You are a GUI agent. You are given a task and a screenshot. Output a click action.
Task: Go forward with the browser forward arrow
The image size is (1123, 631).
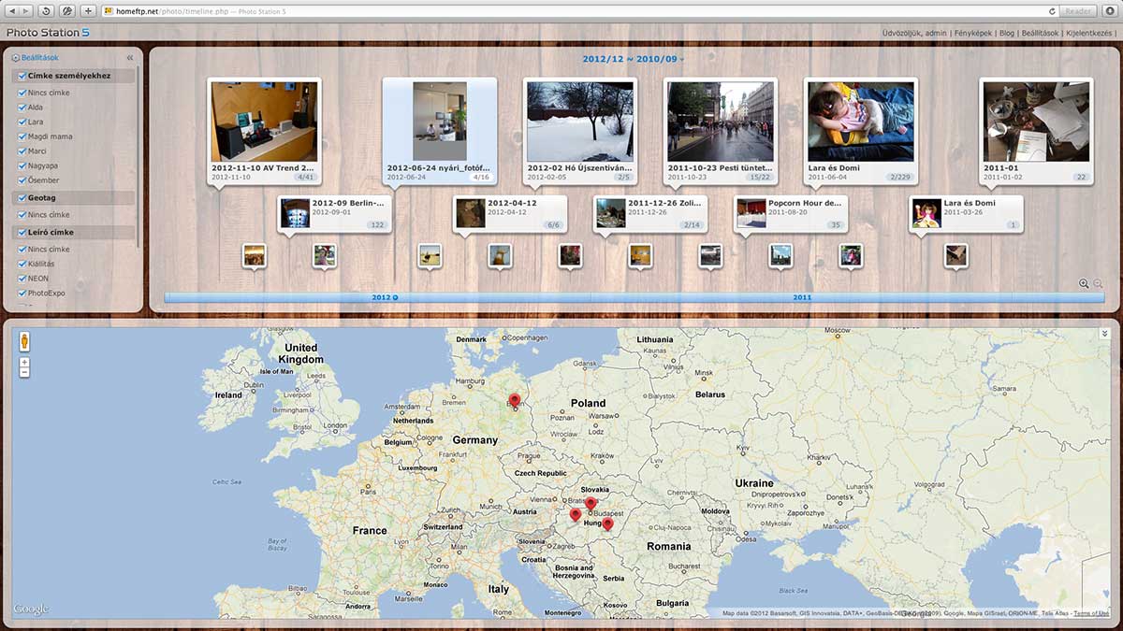[x=25, y=11]
